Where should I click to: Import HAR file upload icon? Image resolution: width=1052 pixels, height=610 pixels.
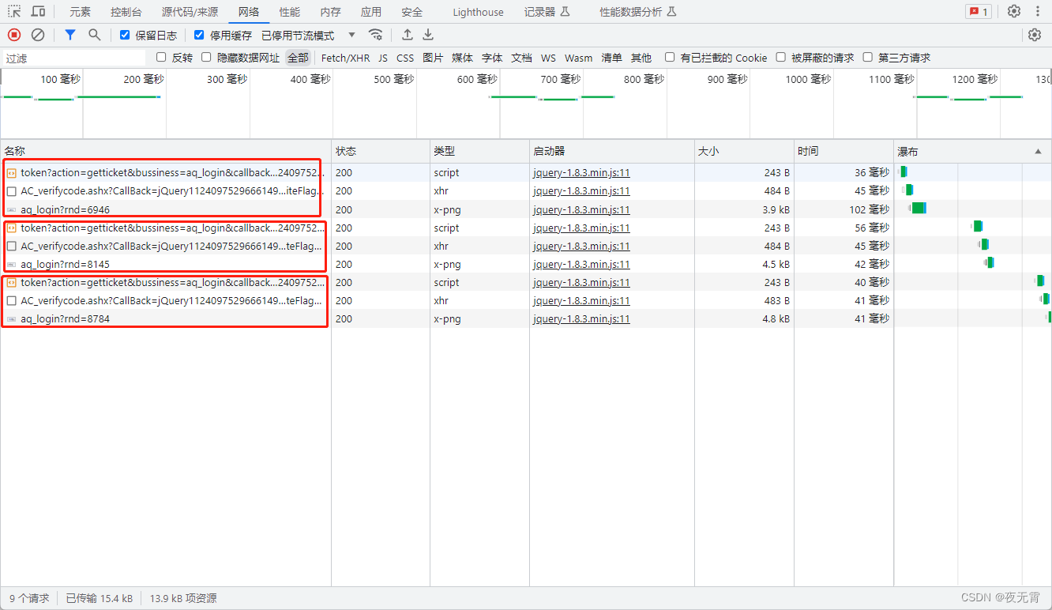tap(408, 35)
